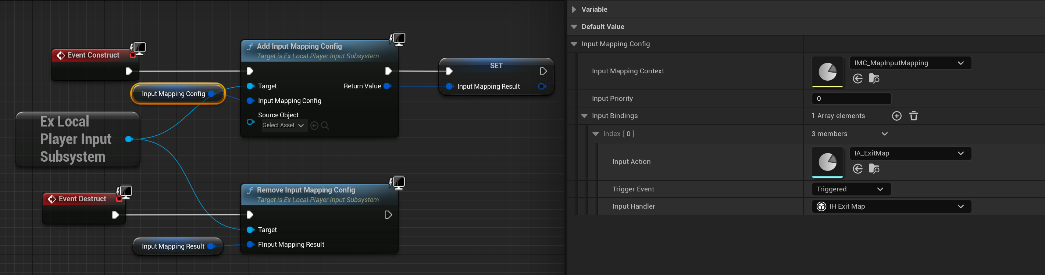This screenshot has width=1045, height=275.
Task: Open the Trigger Event dropdown
Action: point(851,189)
